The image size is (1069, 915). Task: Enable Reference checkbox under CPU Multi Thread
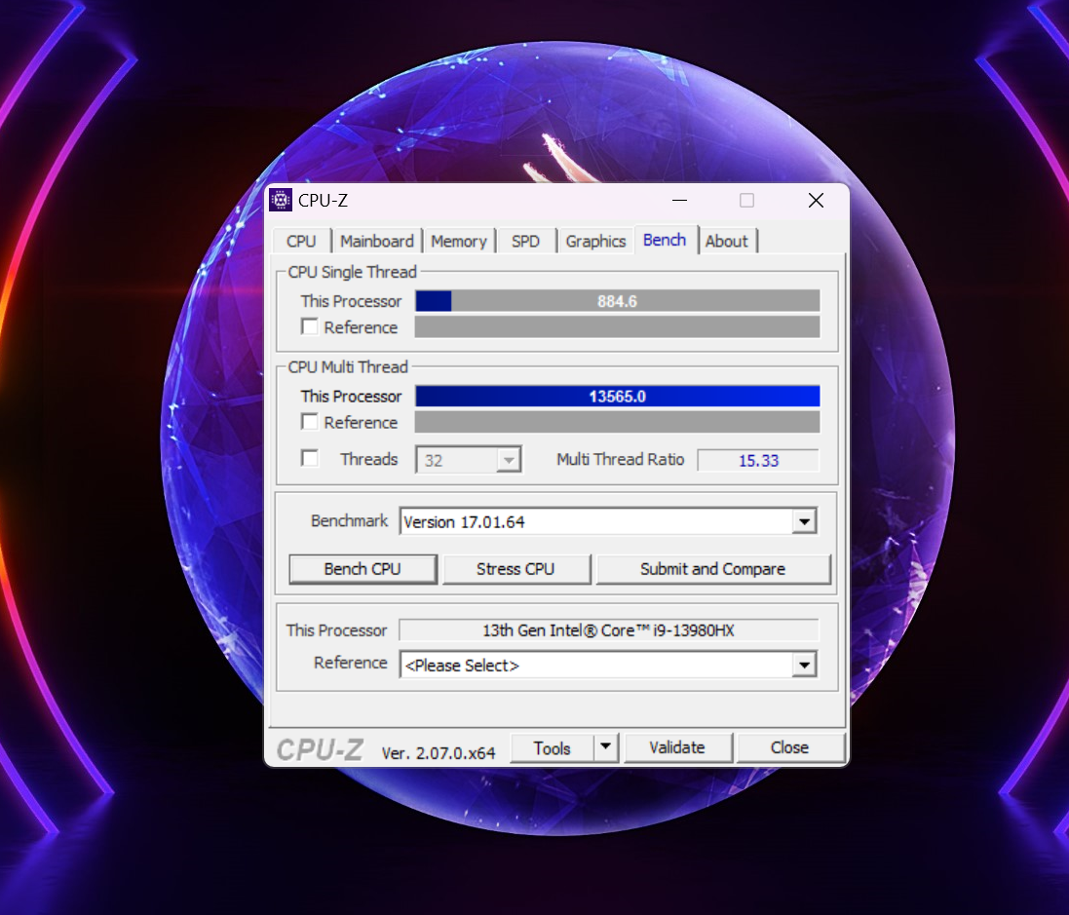(310, 422)
